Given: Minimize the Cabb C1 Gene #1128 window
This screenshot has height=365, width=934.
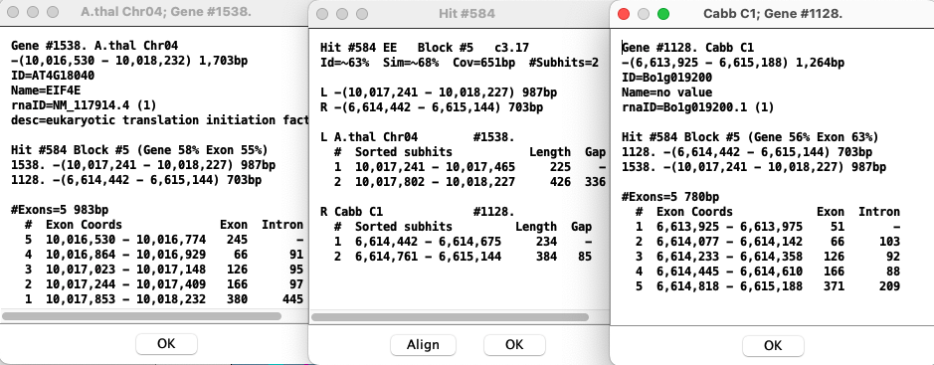Looking at the screenshot, I should click(644, 14).
